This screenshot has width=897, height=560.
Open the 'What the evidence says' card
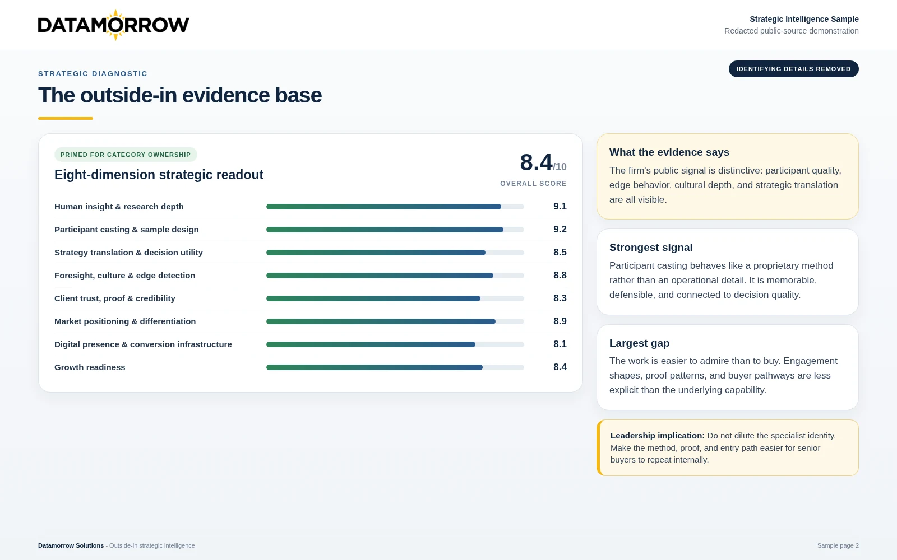(x=728, y=176)
